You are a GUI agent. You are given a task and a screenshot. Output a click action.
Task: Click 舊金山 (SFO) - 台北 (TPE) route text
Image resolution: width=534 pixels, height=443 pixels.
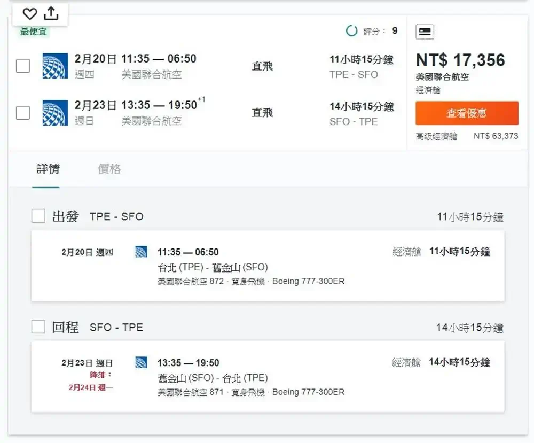pos(213,378)
